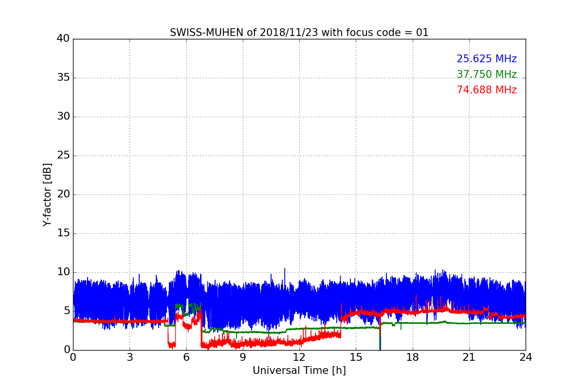Click the Y-factor [dB] axis label
Screen dimensions: 584x389
pyautogui.click(x=47, y=194)
